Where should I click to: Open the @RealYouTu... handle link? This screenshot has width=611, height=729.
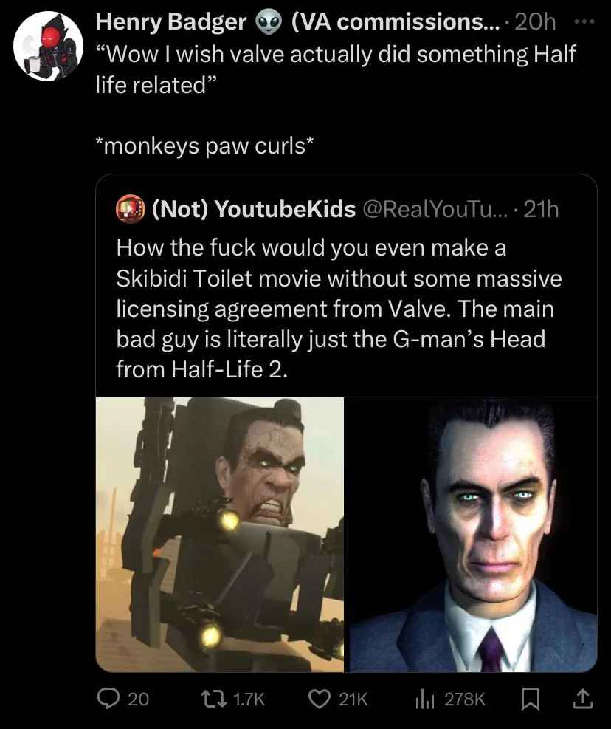(435, 209)
